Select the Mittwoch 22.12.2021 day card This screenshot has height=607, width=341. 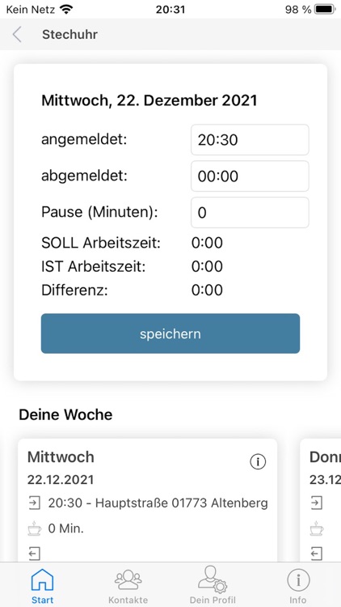pos(148,500)
